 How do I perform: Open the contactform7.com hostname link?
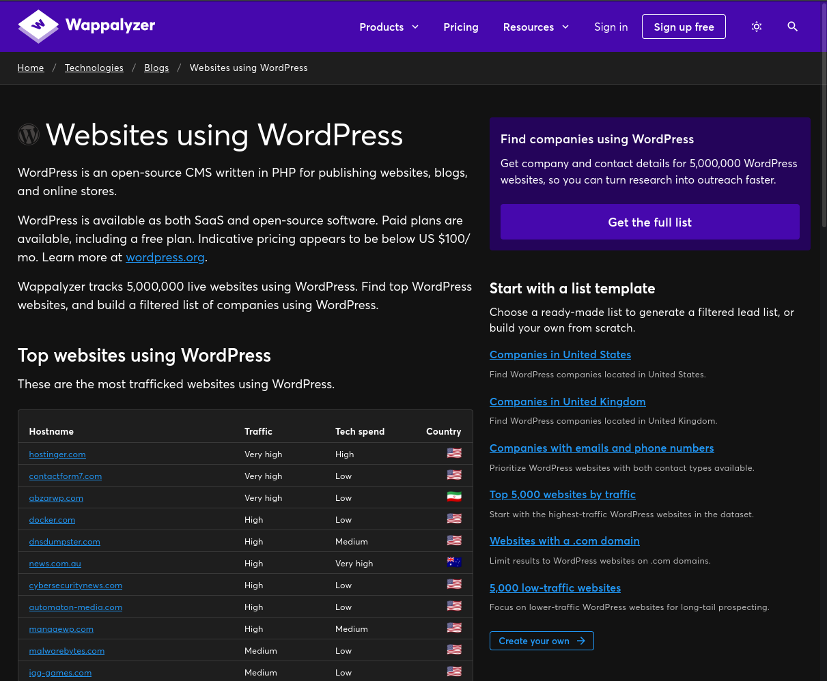(x=66, y=476)
